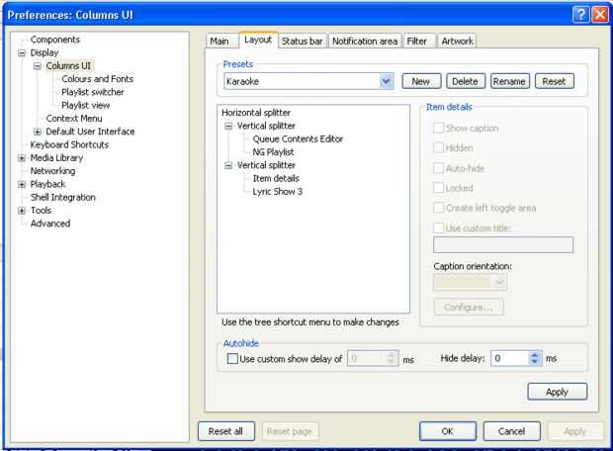Switch to the Filter tab

coord(417,42)
